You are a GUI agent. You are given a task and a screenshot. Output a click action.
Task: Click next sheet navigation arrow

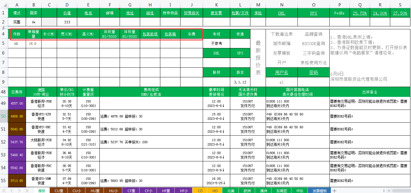(19, 191)
